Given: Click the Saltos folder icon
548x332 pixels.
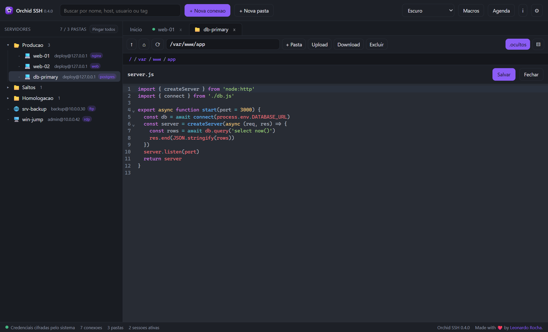Looking at the screenshot, I should click(x=17, y=87).
